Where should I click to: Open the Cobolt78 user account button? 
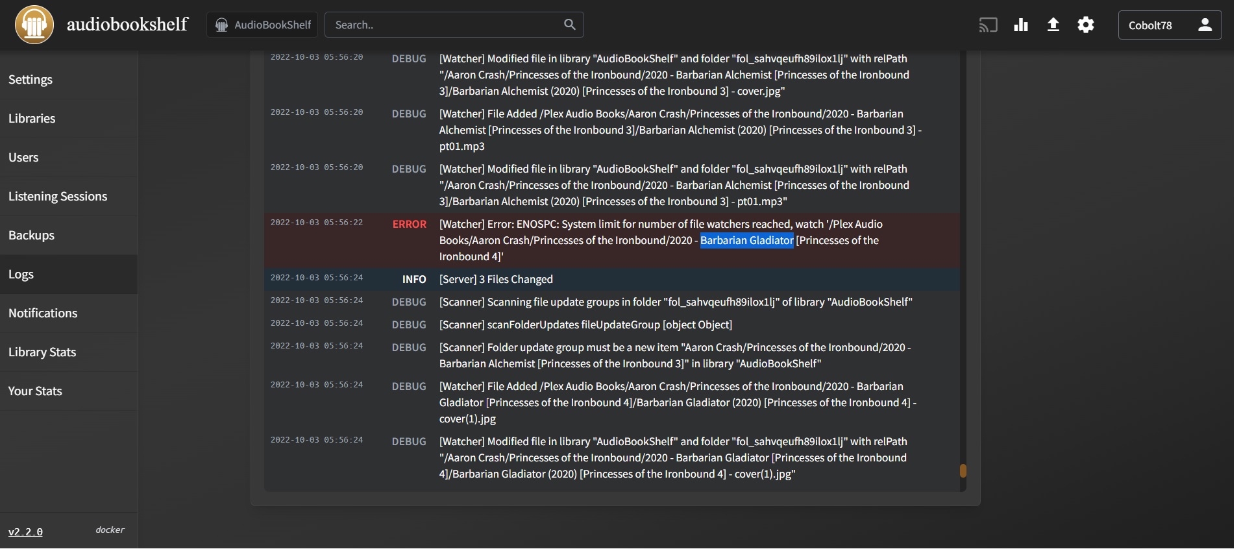[1170, 25]
